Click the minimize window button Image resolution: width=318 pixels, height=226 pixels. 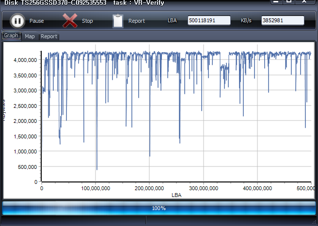[276, 1]
